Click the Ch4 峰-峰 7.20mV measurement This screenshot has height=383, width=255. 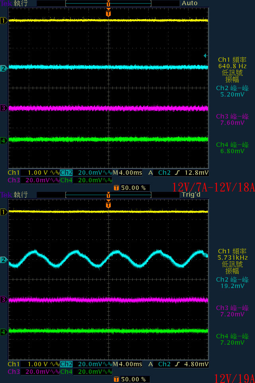(x=232, y=339)
